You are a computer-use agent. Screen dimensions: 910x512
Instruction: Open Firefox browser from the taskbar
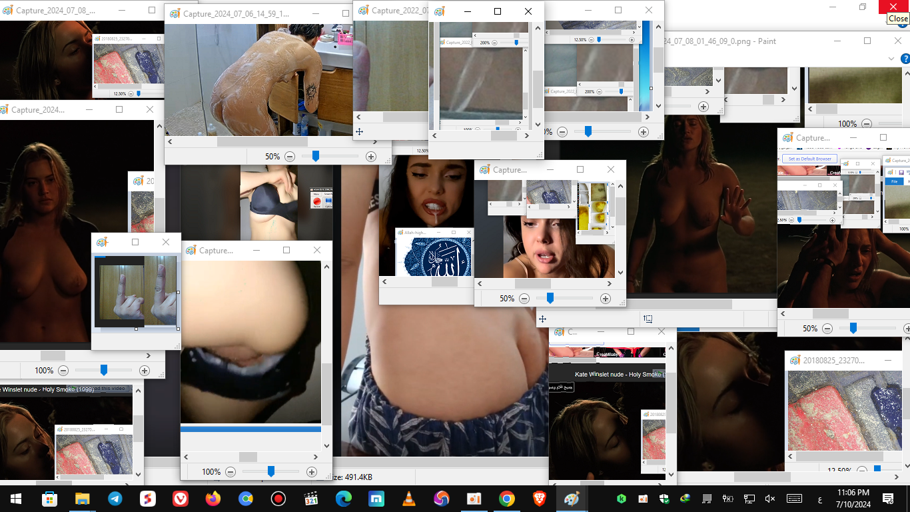pos(213,498)
